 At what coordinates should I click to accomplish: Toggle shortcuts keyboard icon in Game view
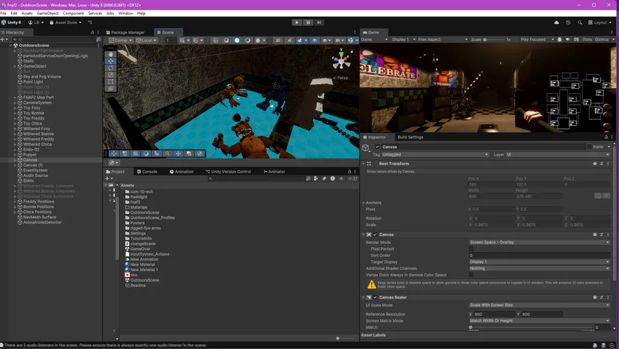point(576,39)
